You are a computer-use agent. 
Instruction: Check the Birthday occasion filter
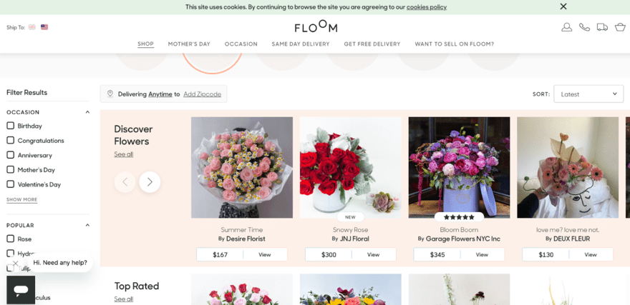(x=10, y=126)
